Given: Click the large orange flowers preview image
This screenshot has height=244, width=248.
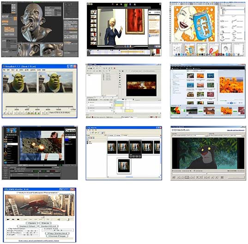Looking at the screenshot, I should (231, 85).
